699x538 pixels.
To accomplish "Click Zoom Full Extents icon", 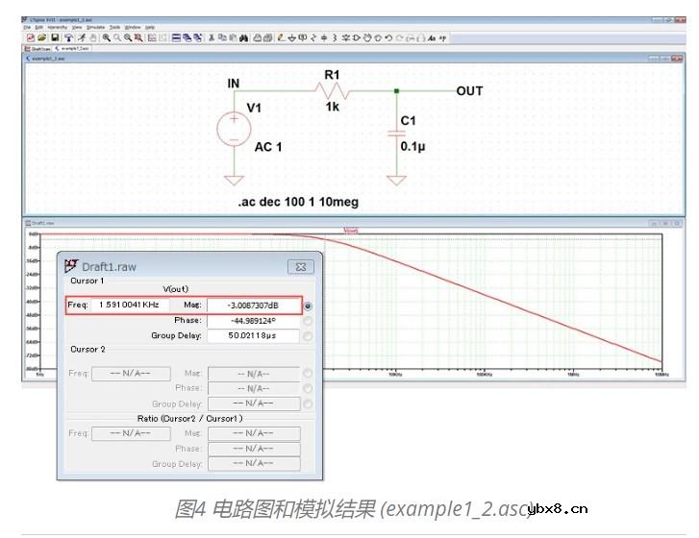I will [x=138, y=38].
